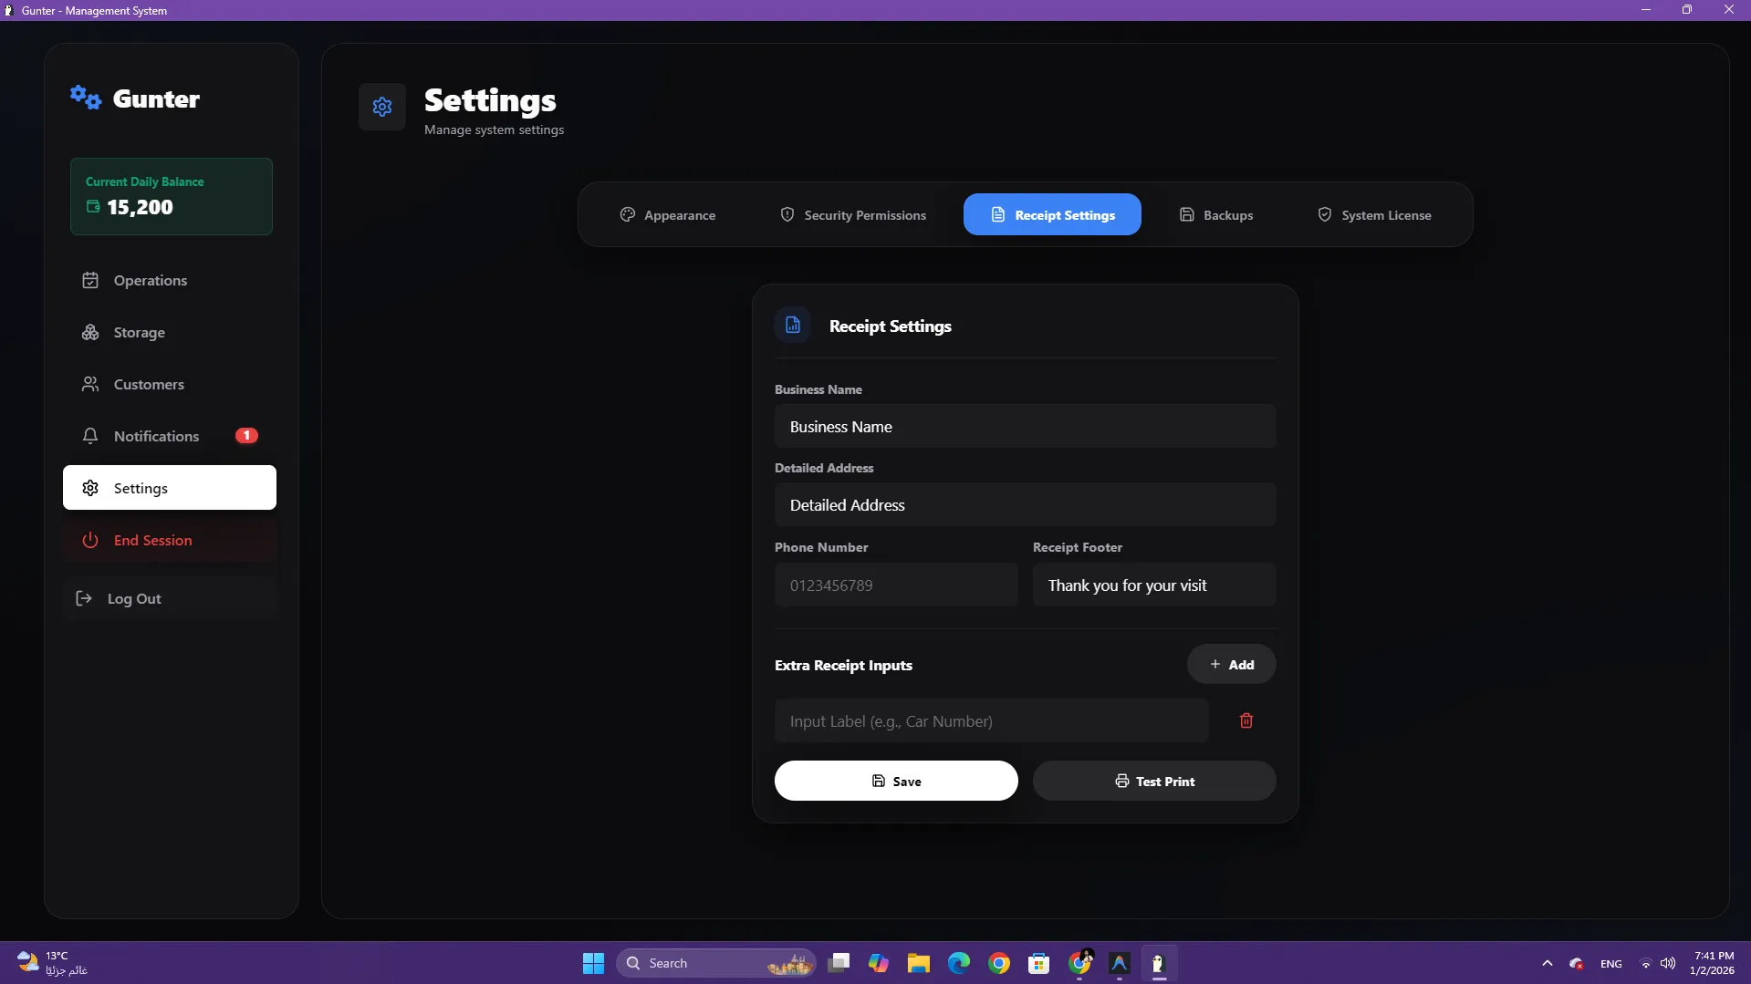Run a Test Print

coord(1154,781)
